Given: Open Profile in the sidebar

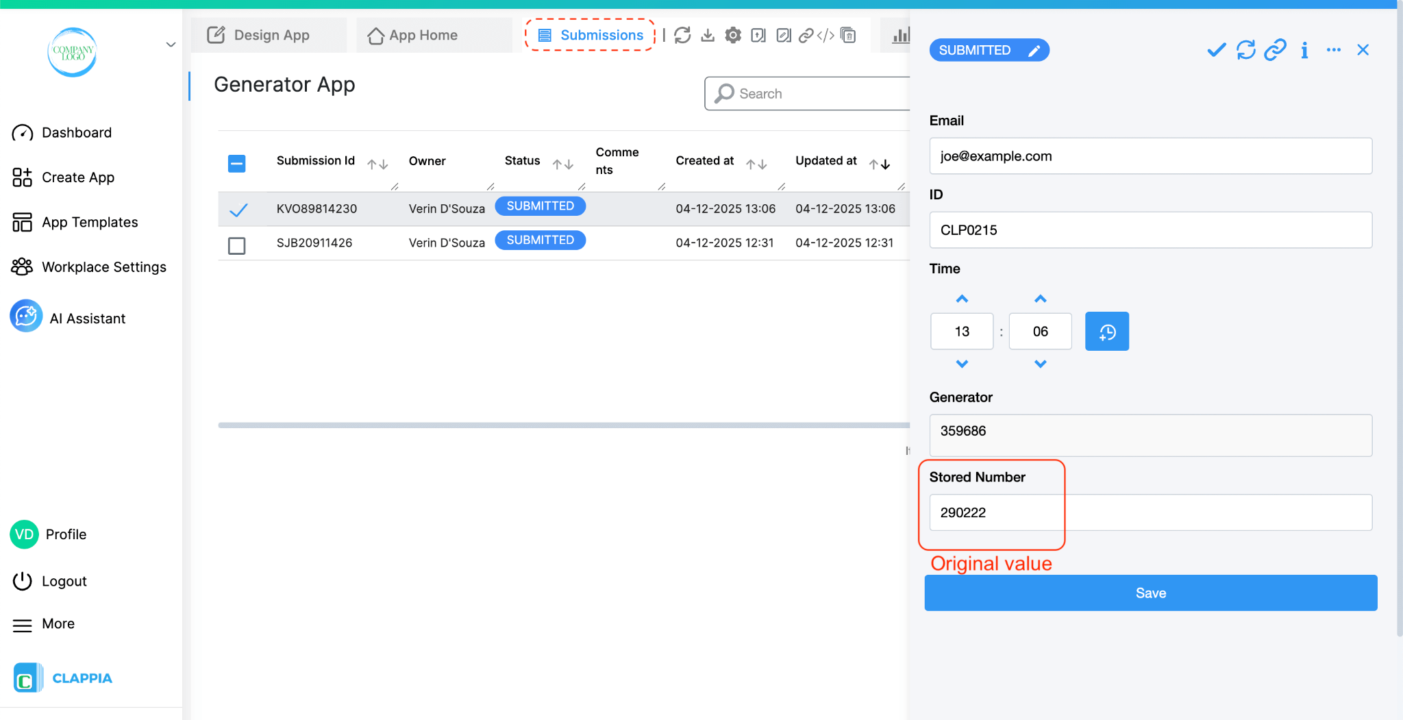Looking at the screenshot, I should click(x=49, y=534).
